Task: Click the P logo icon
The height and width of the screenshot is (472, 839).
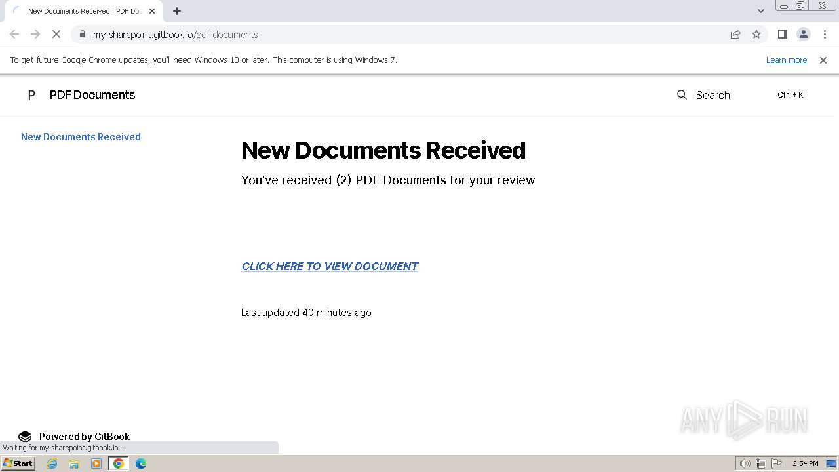Action: point(31,95)
